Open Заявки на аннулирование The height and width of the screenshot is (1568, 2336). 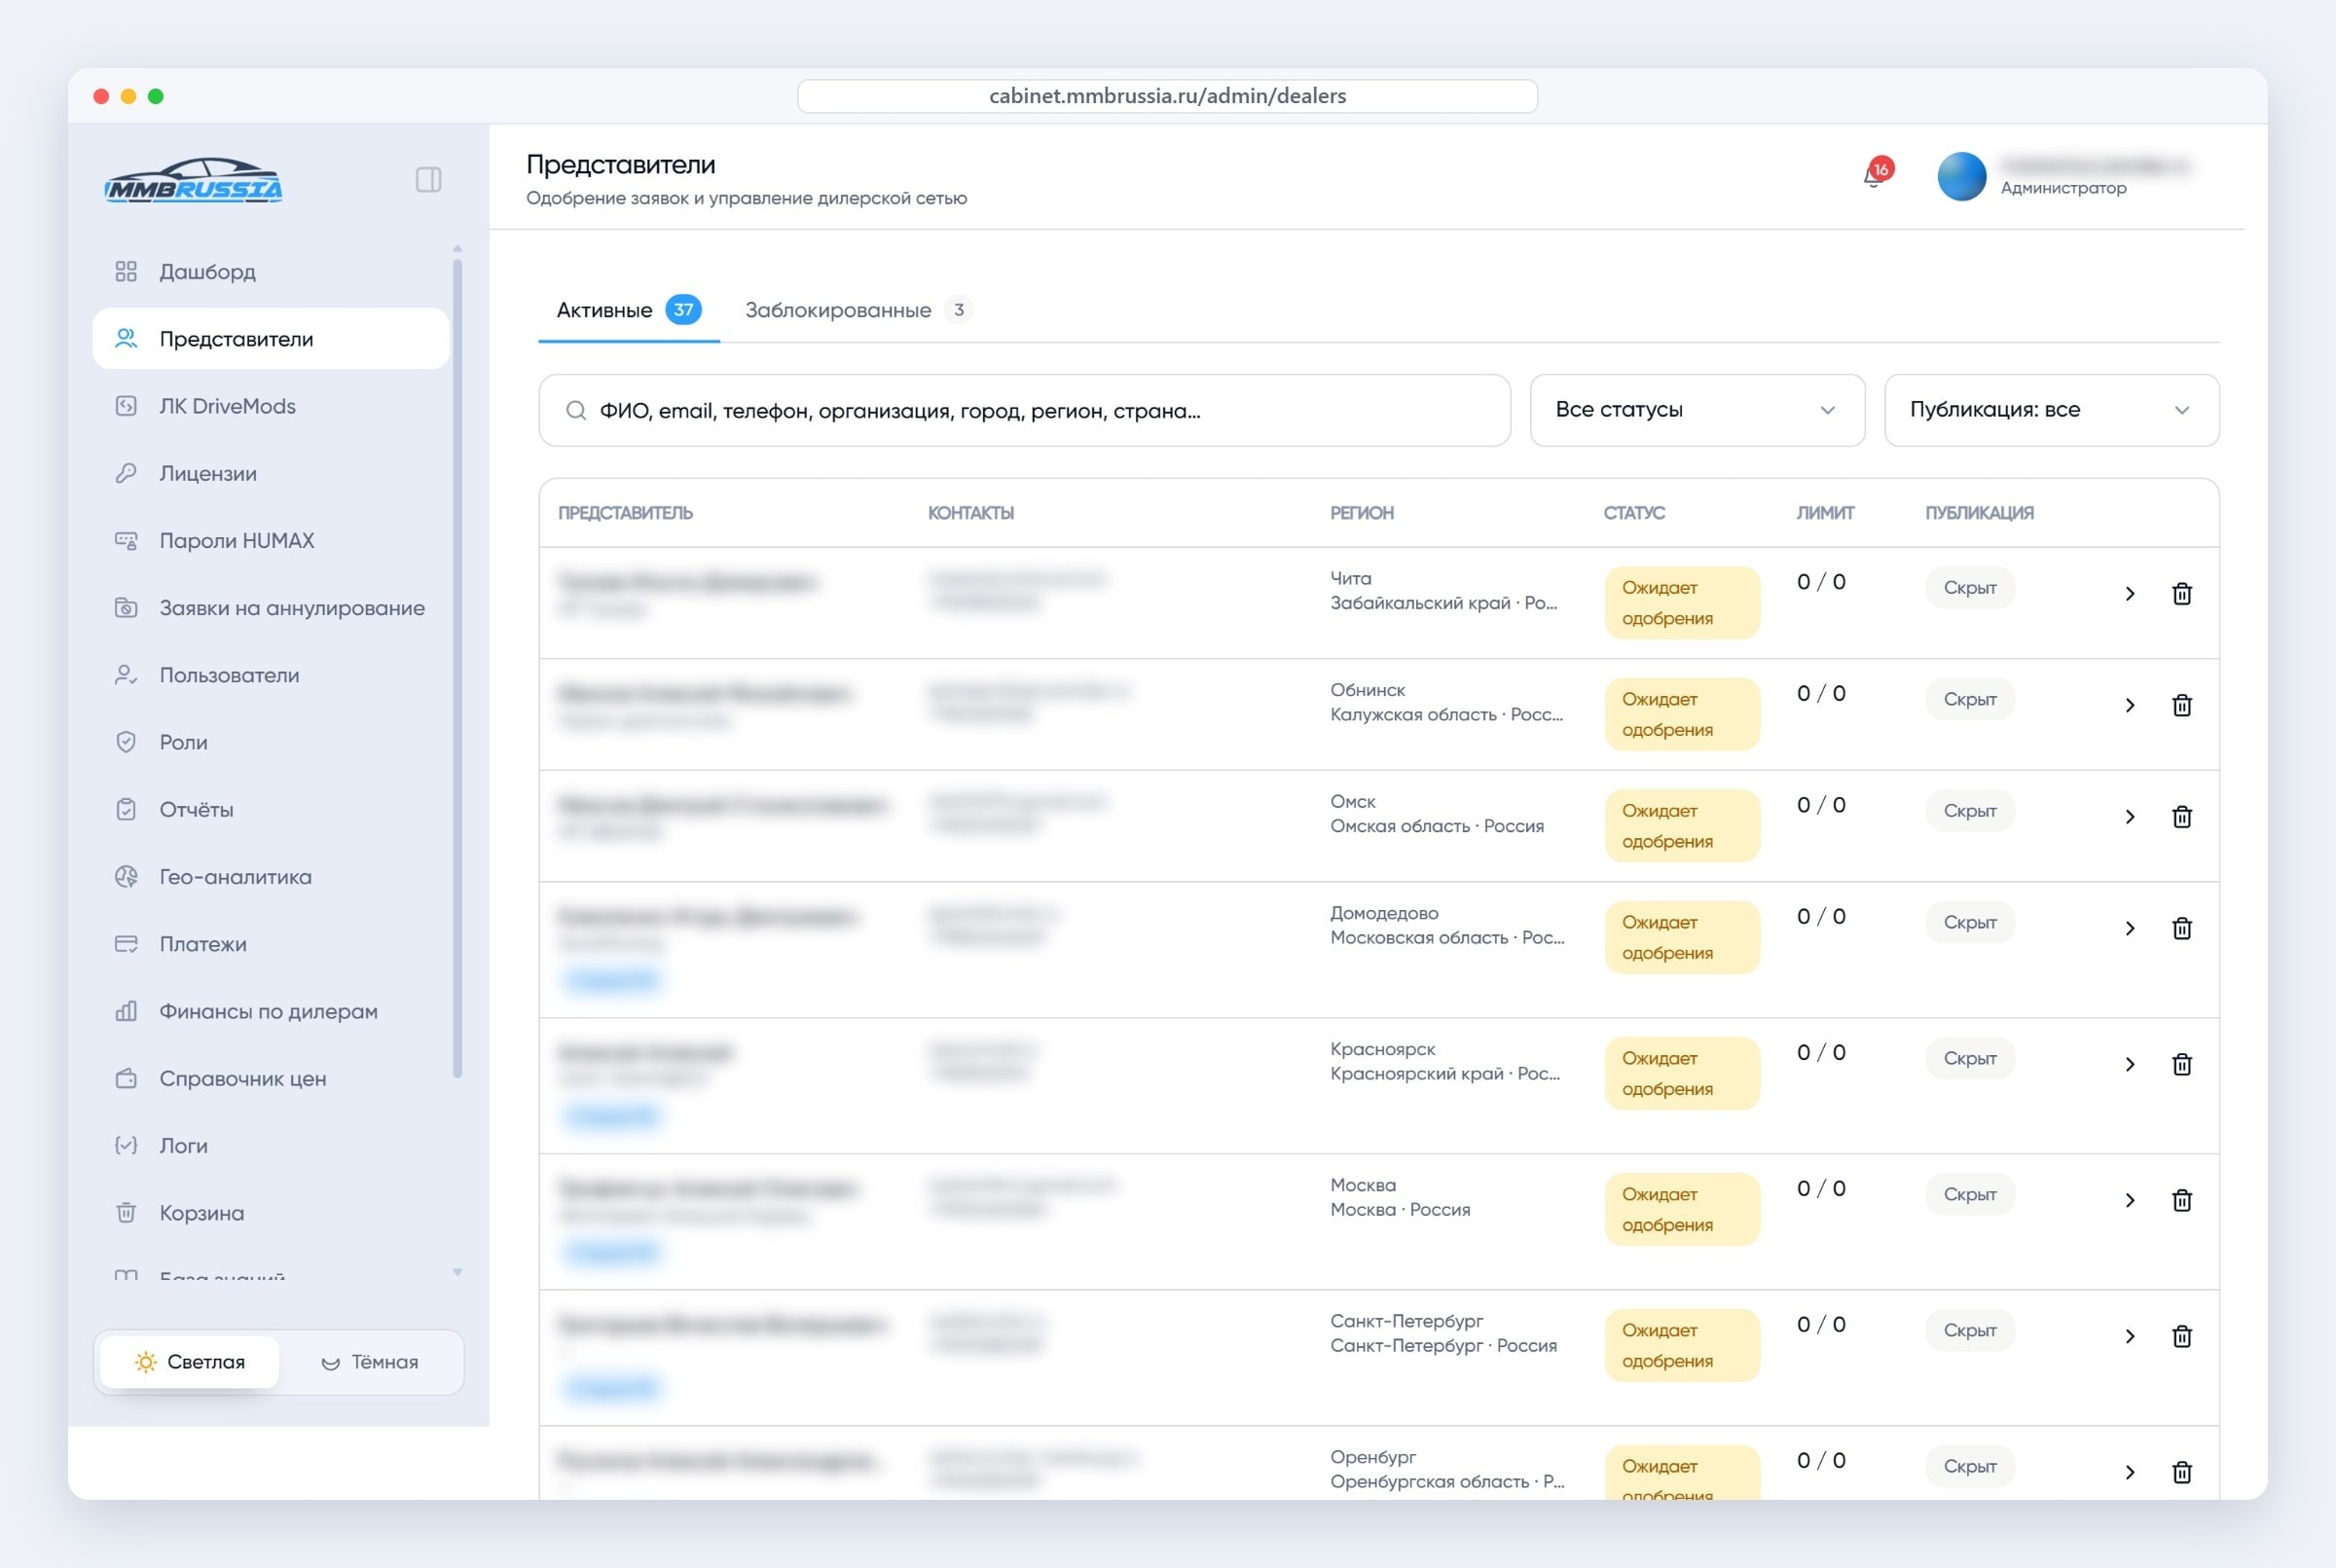coord(271,608)
